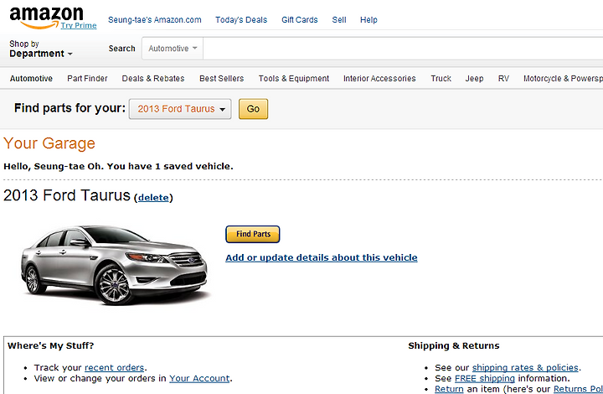Image resolution: width=603 pixels, height=394 pixels.
Task: Open FREE shipping information link
Action: tap(485, 378)
